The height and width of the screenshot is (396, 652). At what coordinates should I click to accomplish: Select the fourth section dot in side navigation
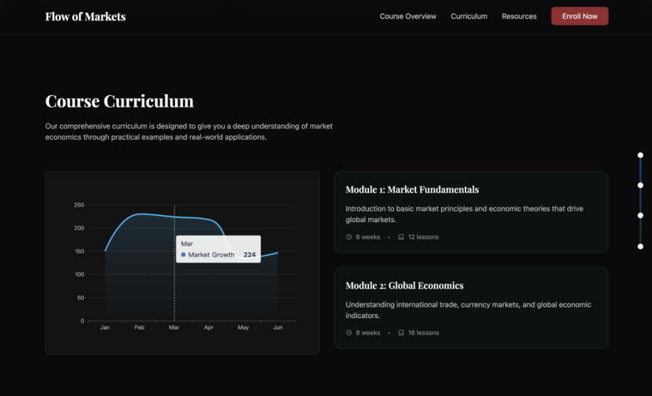(641, 246)
